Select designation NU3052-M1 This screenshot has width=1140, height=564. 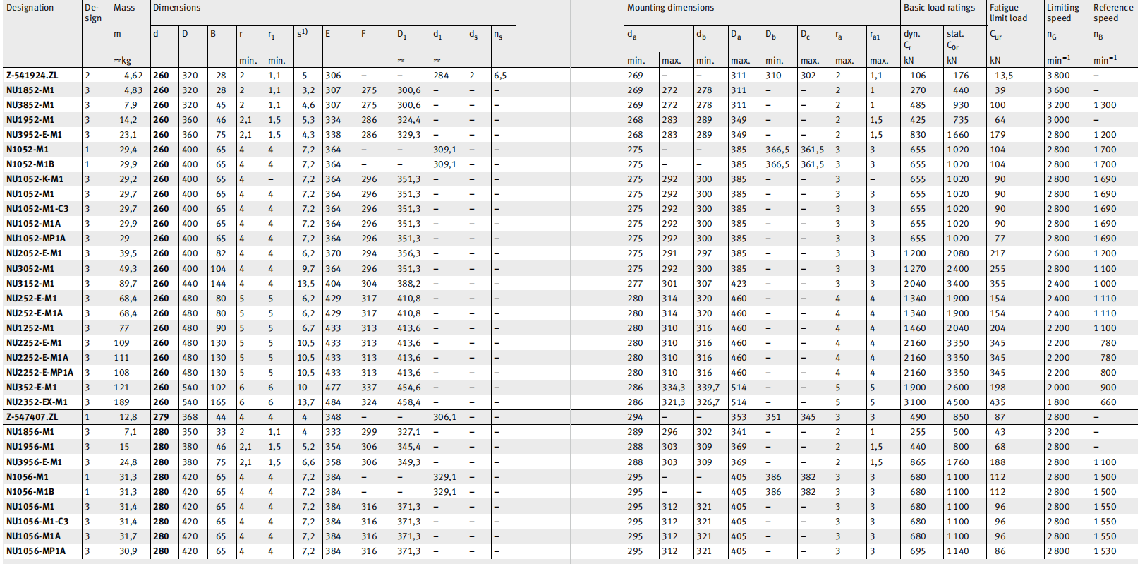30,269
